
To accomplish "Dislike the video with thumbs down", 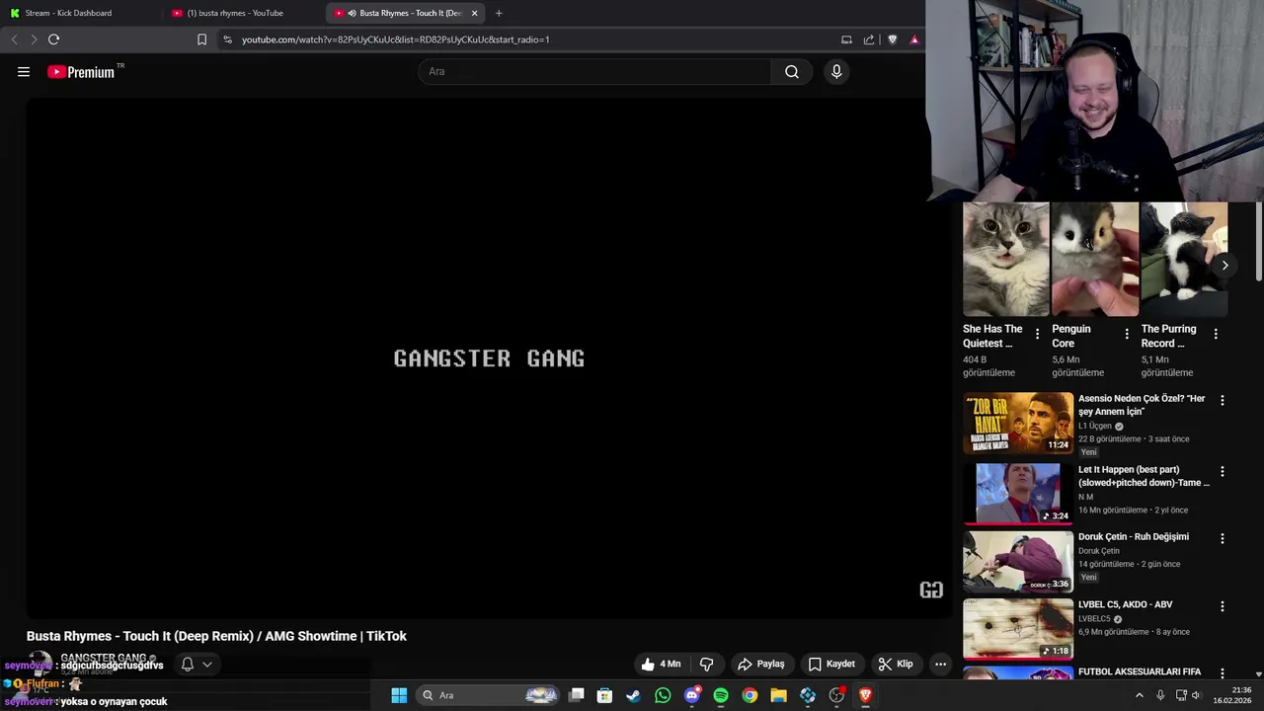I will point(707,664).
